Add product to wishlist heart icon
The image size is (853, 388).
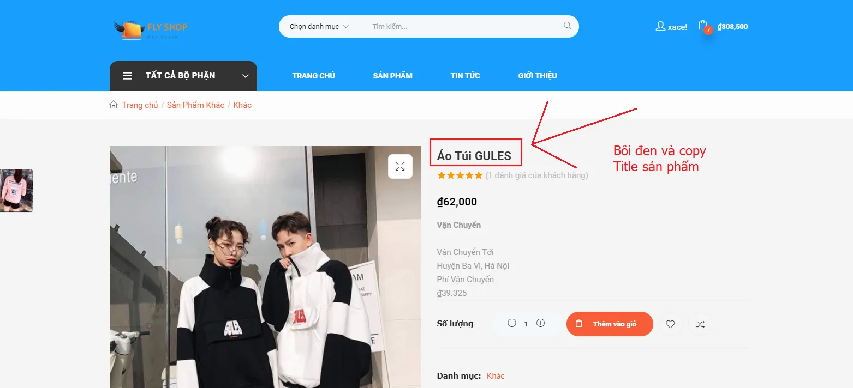[x=670, y=324]
